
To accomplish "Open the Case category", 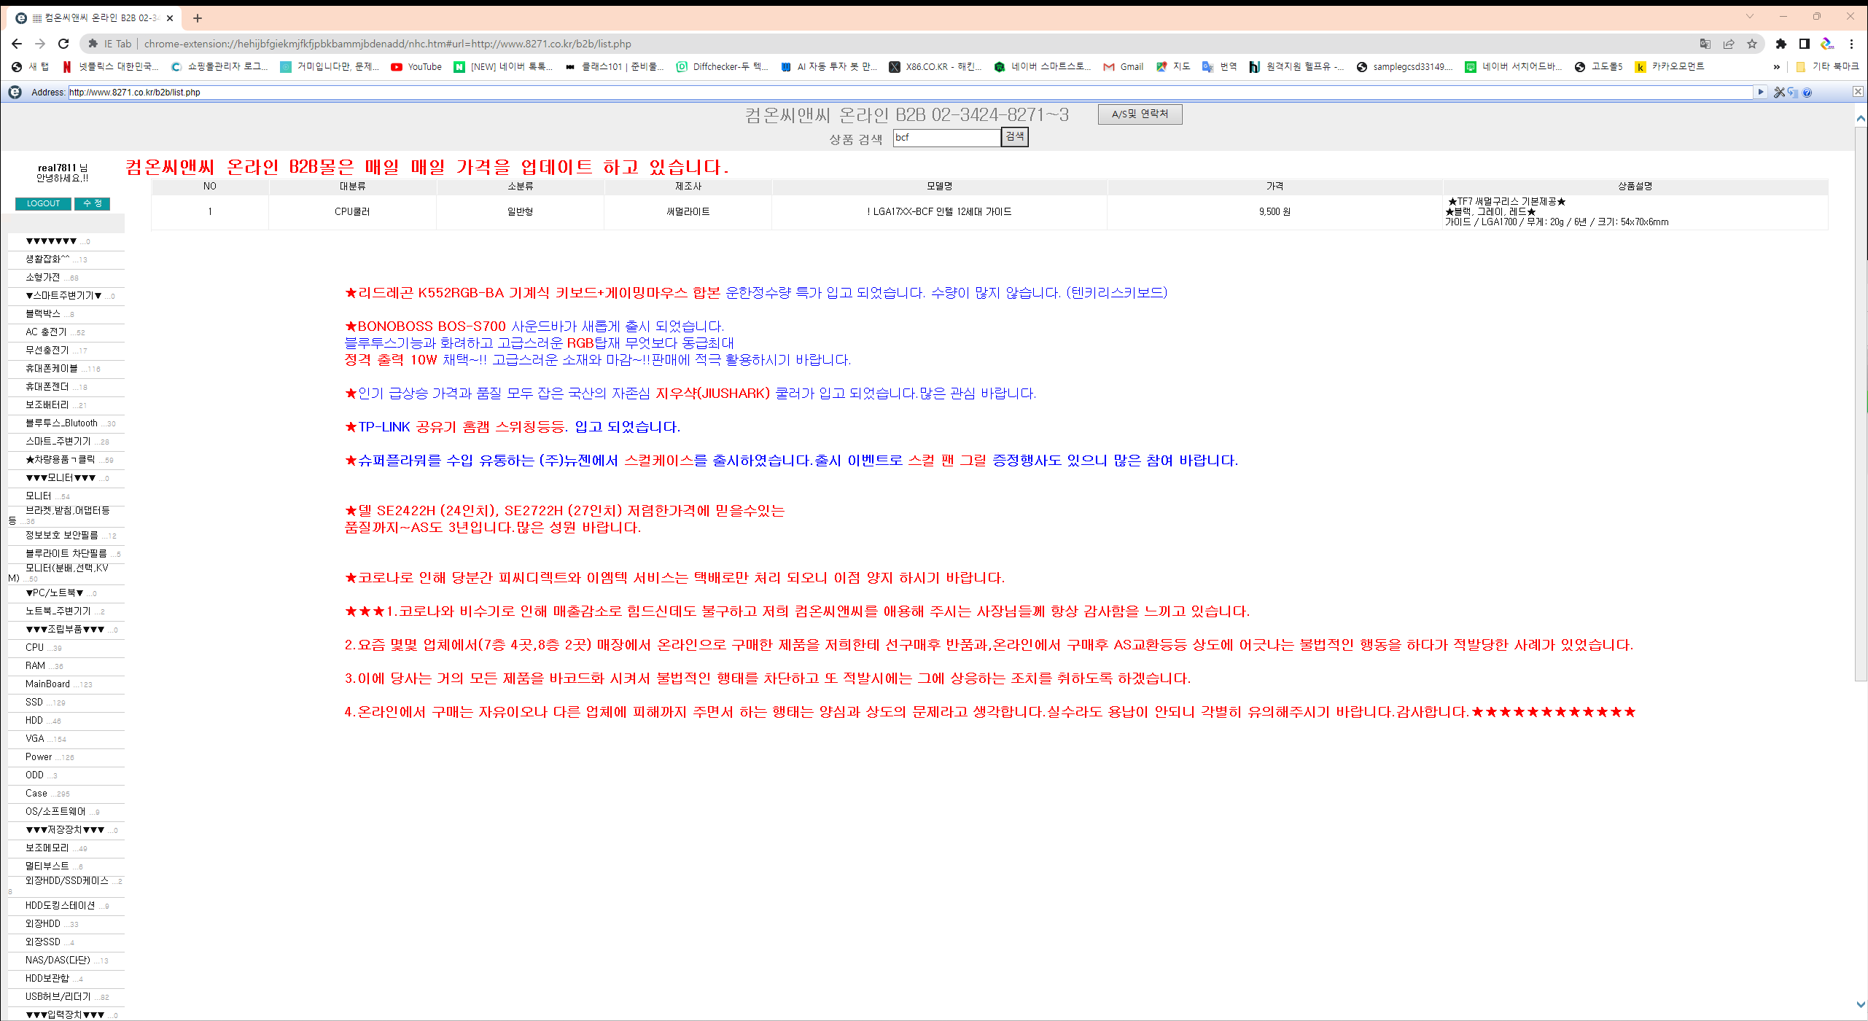I will (x=36, y=793).
